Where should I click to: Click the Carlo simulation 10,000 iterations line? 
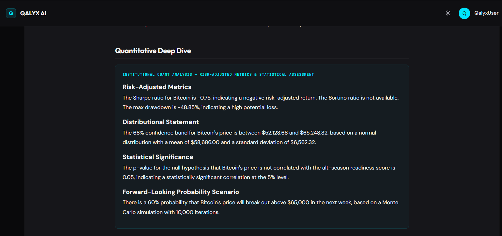[x=171, y=212]
